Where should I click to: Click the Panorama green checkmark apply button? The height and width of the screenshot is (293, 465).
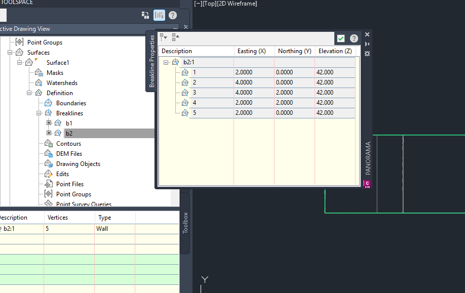(x=341, y=38)
